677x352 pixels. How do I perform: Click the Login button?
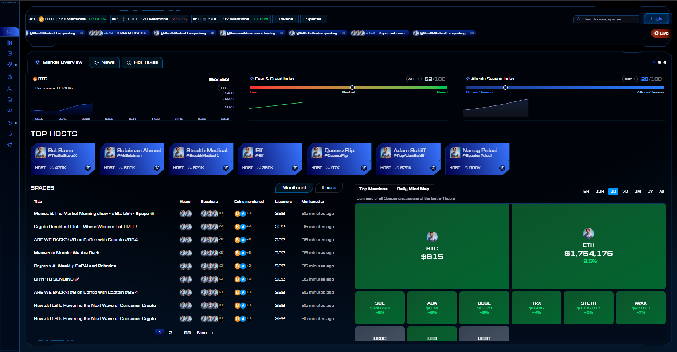pos(657,19)
